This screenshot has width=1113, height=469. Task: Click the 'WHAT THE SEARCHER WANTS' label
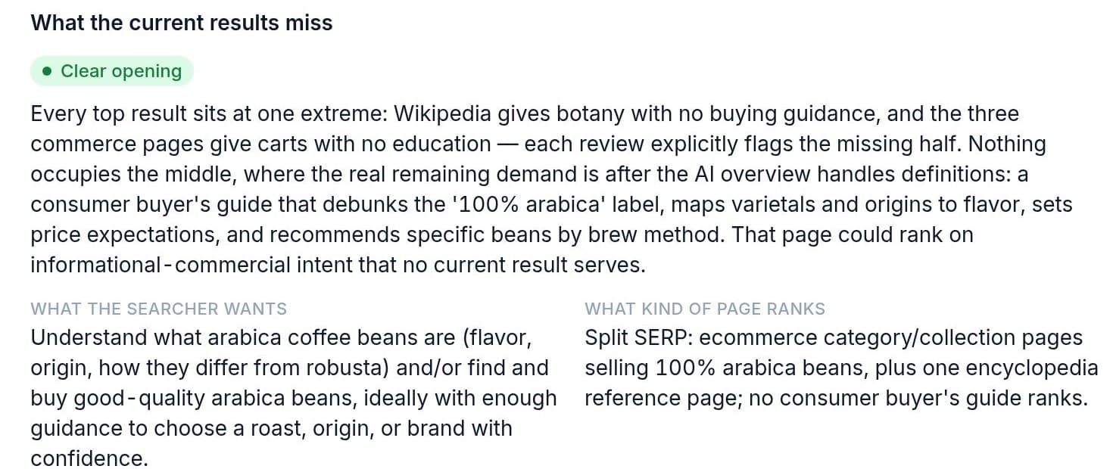tap(159, 309)
